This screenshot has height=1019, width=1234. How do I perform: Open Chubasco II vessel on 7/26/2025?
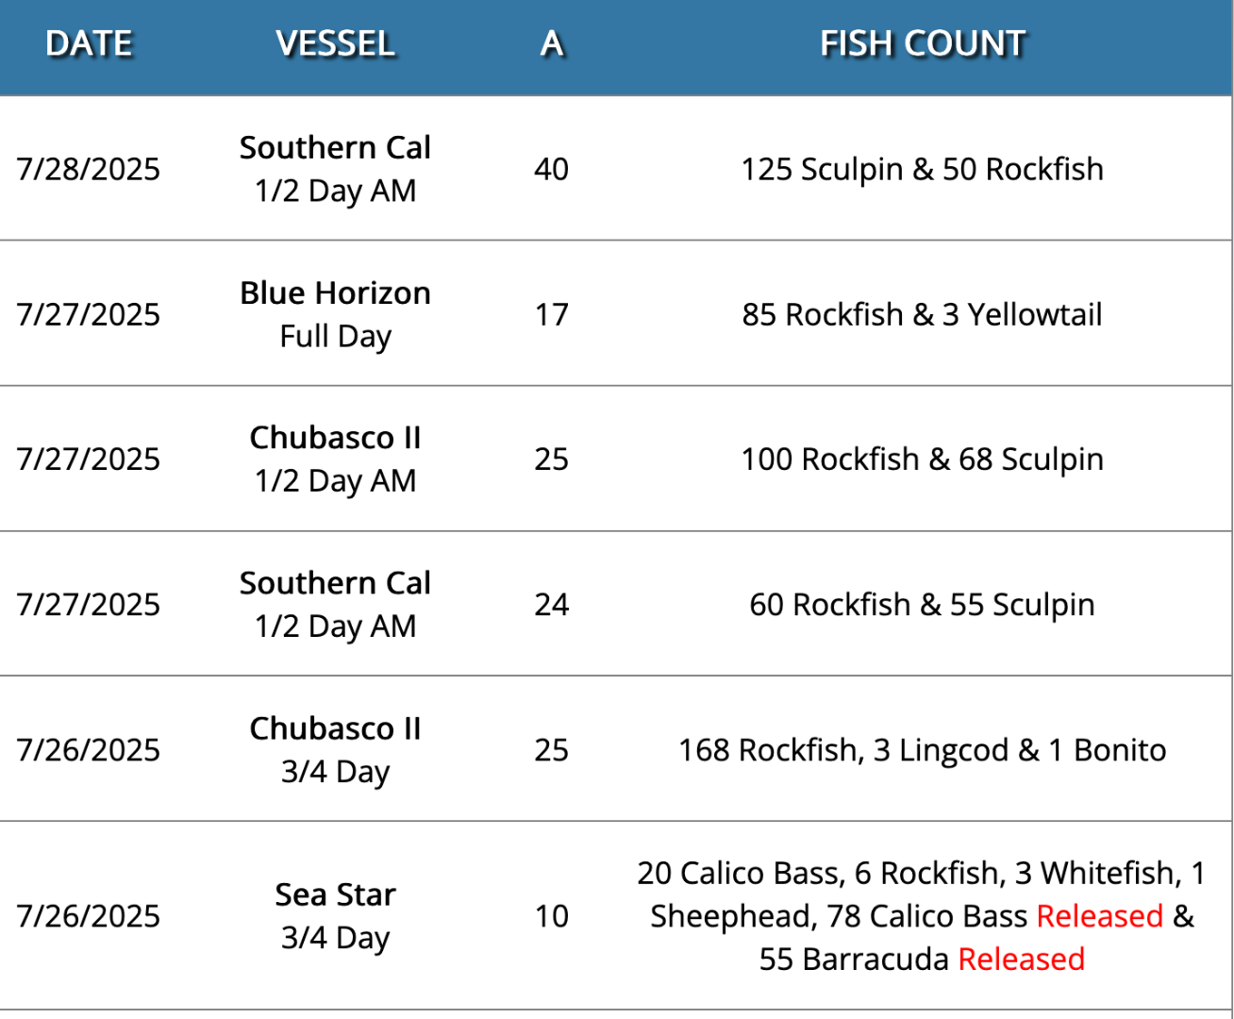pos(335,728)
